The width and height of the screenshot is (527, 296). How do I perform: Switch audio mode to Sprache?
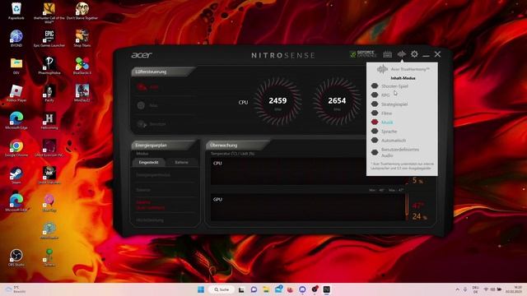coord(389,132)
